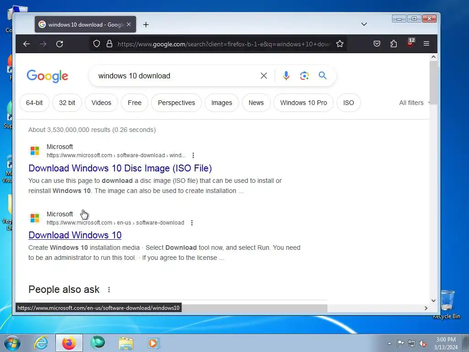Open three-dot menu beside the en-us › software-download URL
The height and width of the screenshot is (352, 469).
pyautogui.click(x=192, y=223)
